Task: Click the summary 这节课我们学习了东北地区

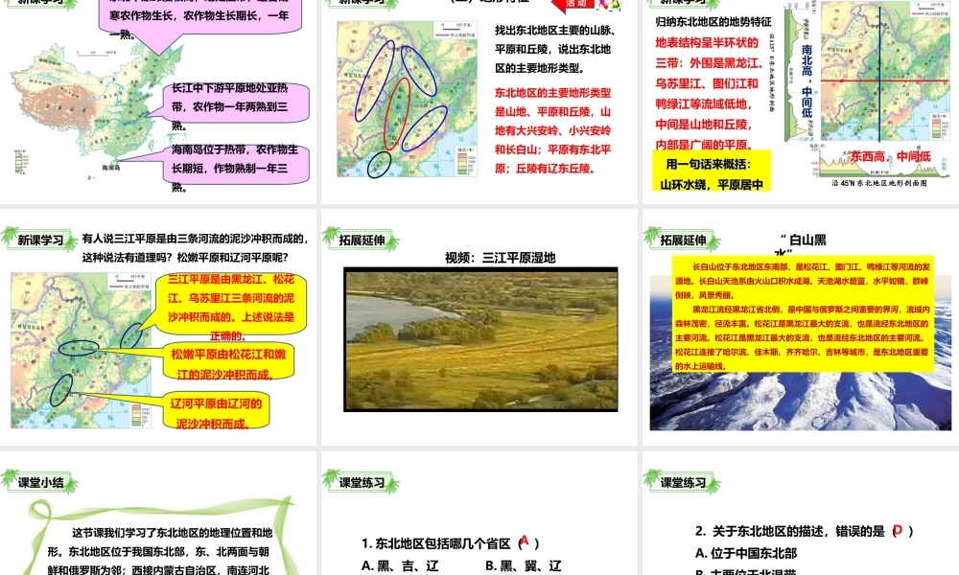Action: [160, 551]
